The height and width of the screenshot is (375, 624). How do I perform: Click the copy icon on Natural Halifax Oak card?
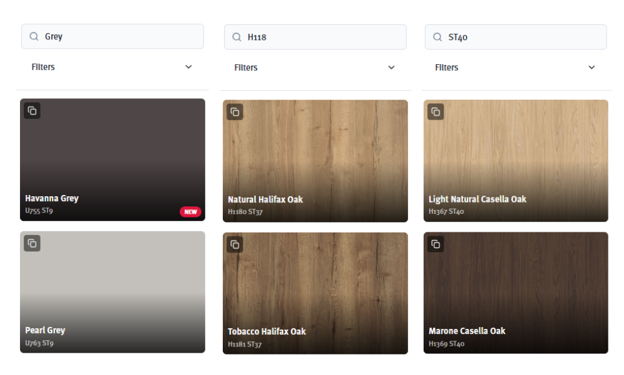click(235, 112)
